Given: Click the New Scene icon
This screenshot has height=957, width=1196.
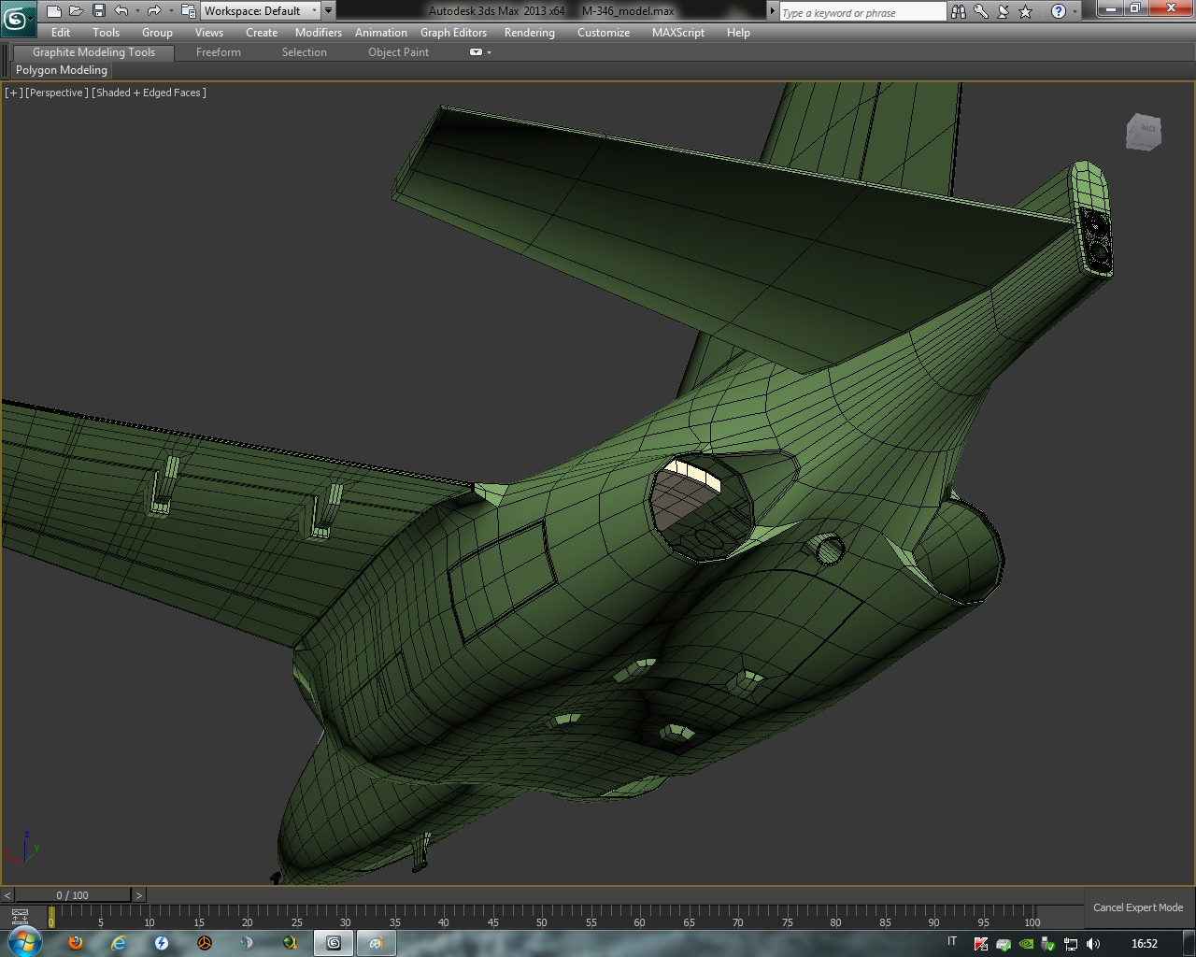Looking at the screenshot, I should click(x=54, y=11).
